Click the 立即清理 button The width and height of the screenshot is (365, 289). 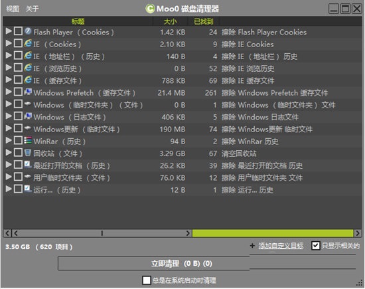pos(154,263)
